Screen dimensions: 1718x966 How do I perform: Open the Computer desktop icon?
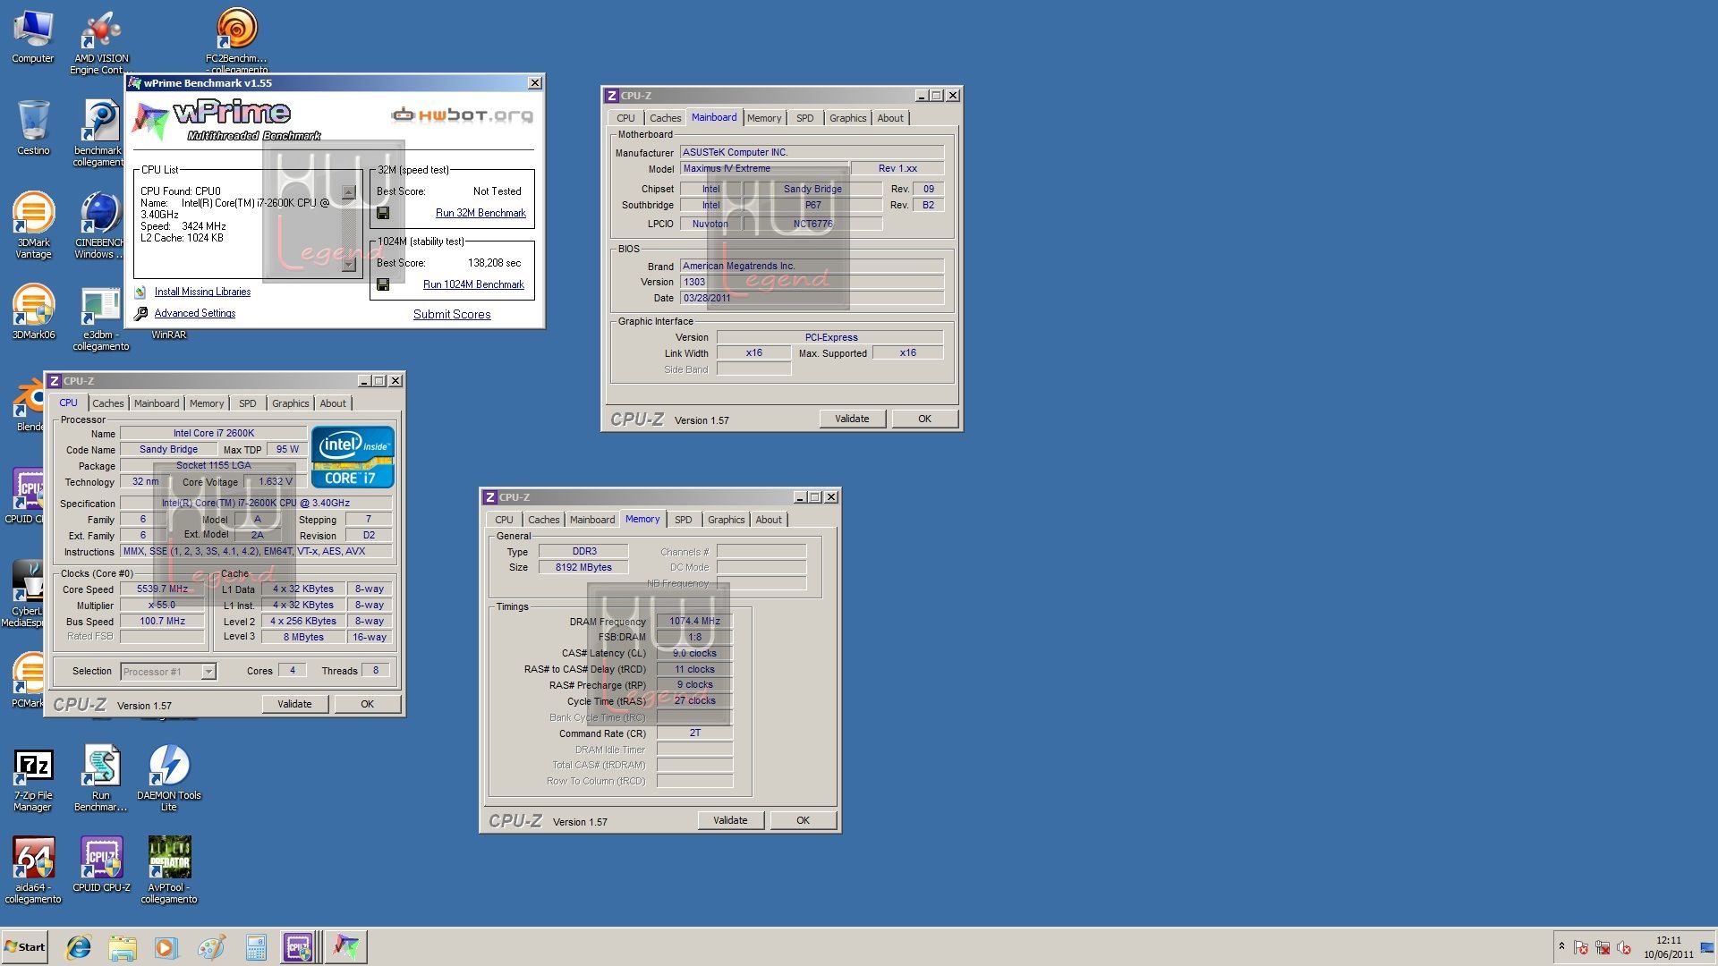[33, 38]
